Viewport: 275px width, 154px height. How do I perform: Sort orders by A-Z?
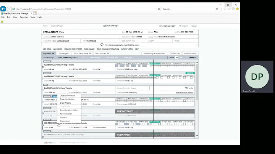[x=83, y=58]
